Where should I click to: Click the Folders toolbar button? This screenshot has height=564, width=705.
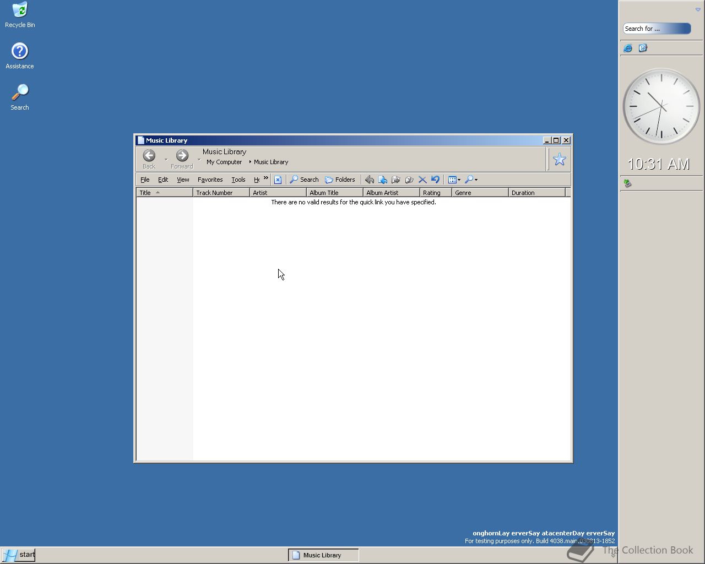(x=340, y=180)
